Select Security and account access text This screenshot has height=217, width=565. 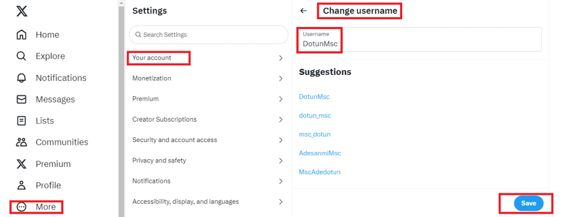[x=175, y=140]
